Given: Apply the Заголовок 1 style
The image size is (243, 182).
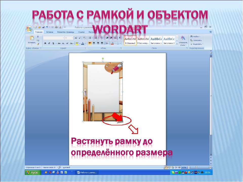Looking at the screenshot, I should pyautogui.click(x=156, y=40).
